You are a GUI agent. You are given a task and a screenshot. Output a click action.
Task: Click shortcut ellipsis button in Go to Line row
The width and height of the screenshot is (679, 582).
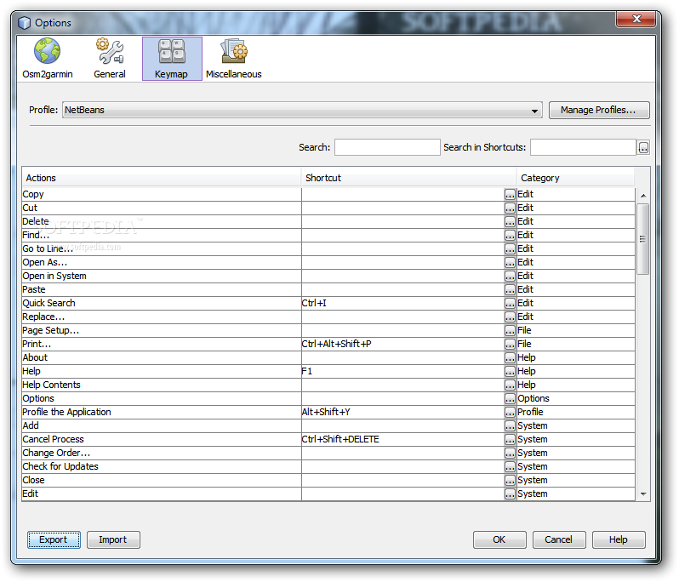tap(511, 249)
